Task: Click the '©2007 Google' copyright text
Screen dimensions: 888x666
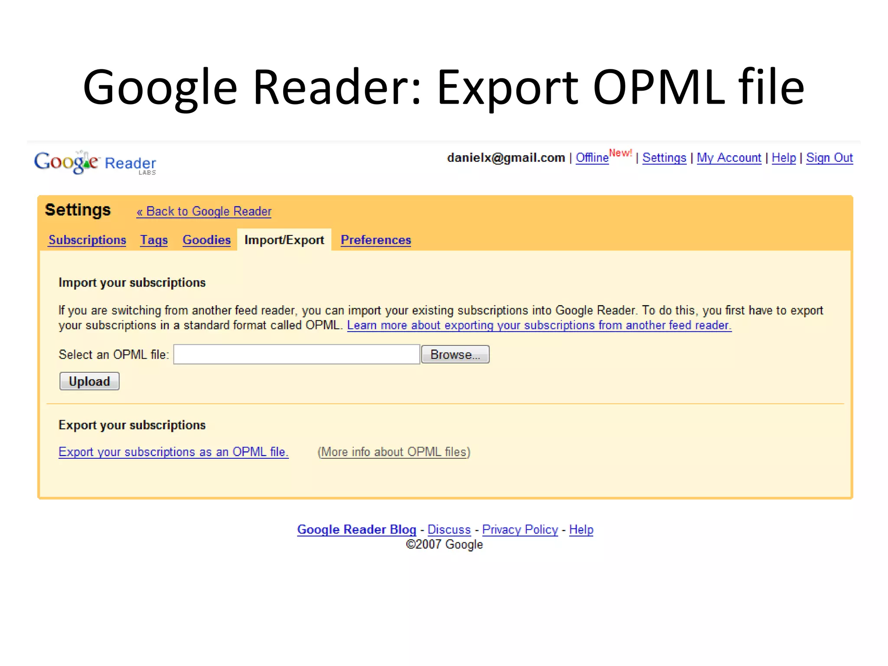Action: (444, 544)
